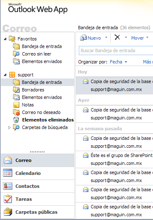The height and width of the screenshot is (220, 153).
Task: Open Correo sin leer folder
Action: (36, 54)
